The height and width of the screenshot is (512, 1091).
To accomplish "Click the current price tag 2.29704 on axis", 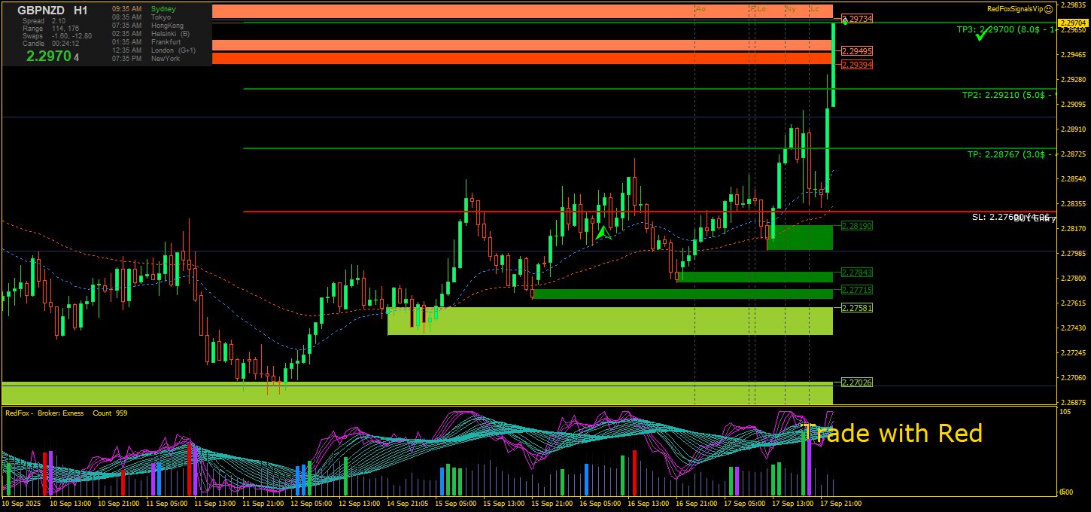I will tap(1073, 23).
